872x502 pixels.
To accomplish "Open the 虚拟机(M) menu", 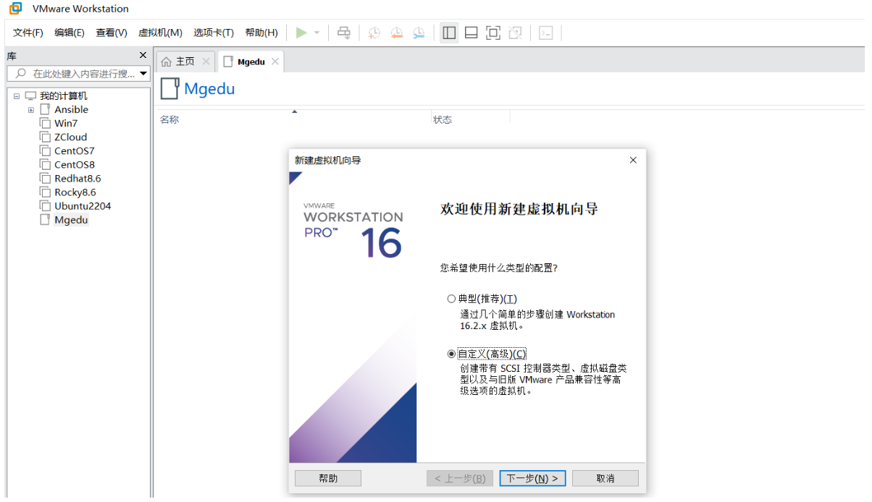I will (160, 33).
